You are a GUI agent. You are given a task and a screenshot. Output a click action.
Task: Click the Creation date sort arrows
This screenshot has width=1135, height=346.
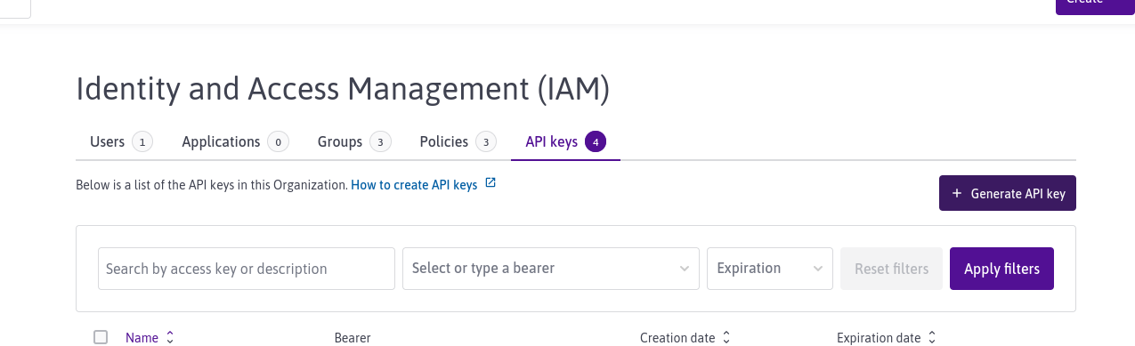(726, 337)
